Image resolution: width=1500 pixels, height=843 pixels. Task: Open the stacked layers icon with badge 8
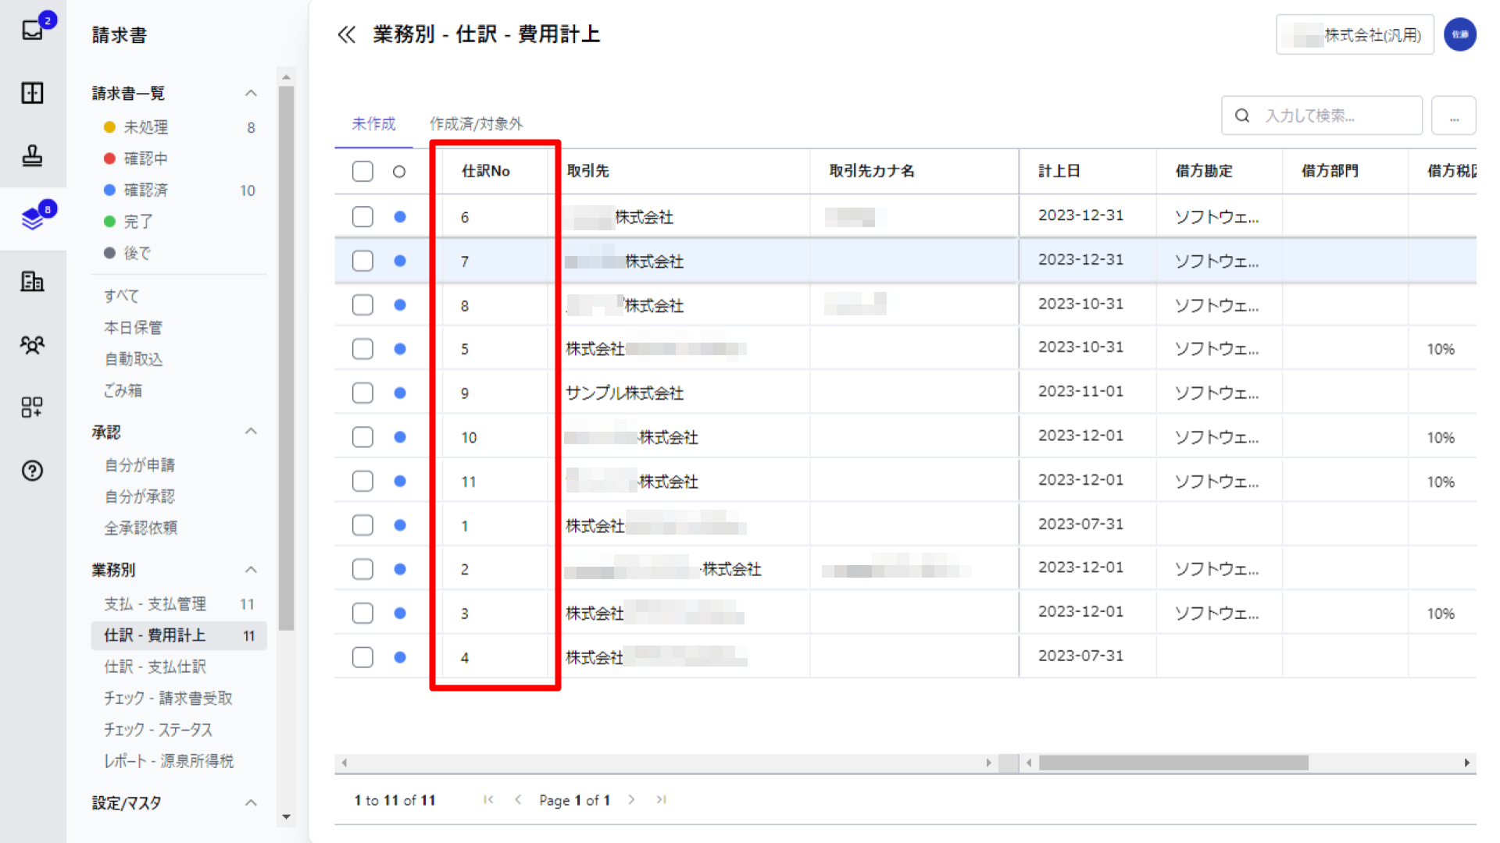click(x=33, y=219)
